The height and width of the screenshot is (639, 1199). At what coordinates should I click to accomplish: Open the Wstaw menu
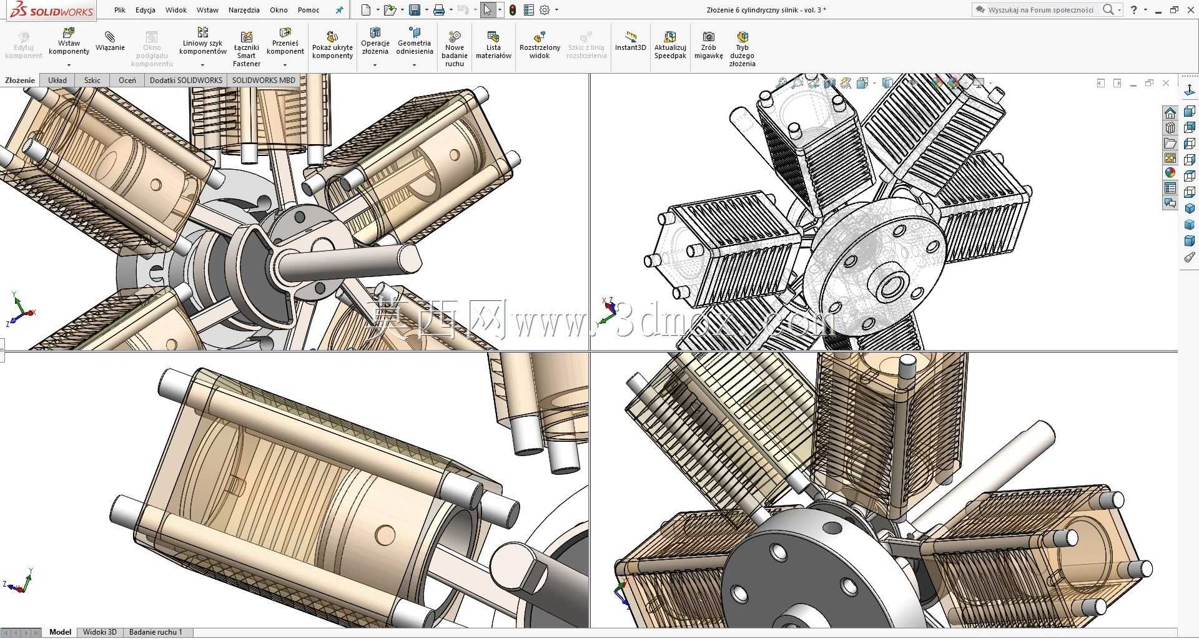pos(207,10)
